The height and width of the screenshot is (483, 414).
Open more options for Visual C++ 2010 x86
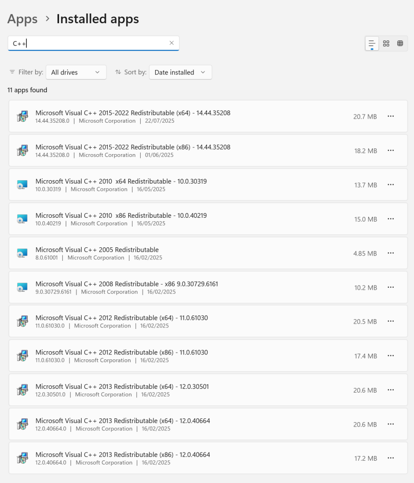coord(391,219)
